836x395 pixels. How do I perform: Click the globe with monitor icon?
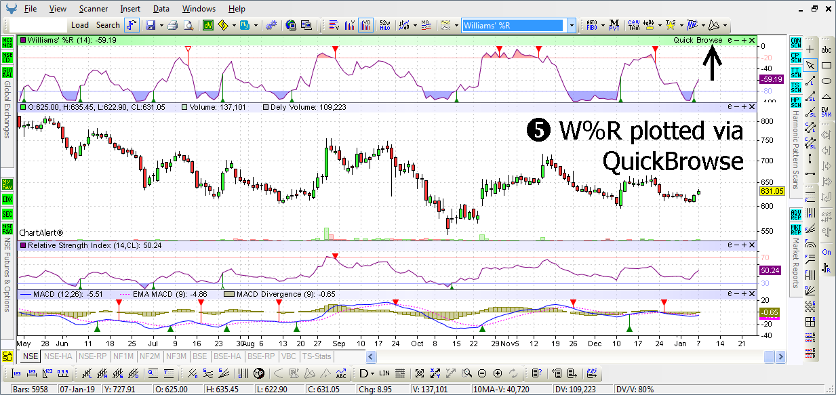(290, 25)
